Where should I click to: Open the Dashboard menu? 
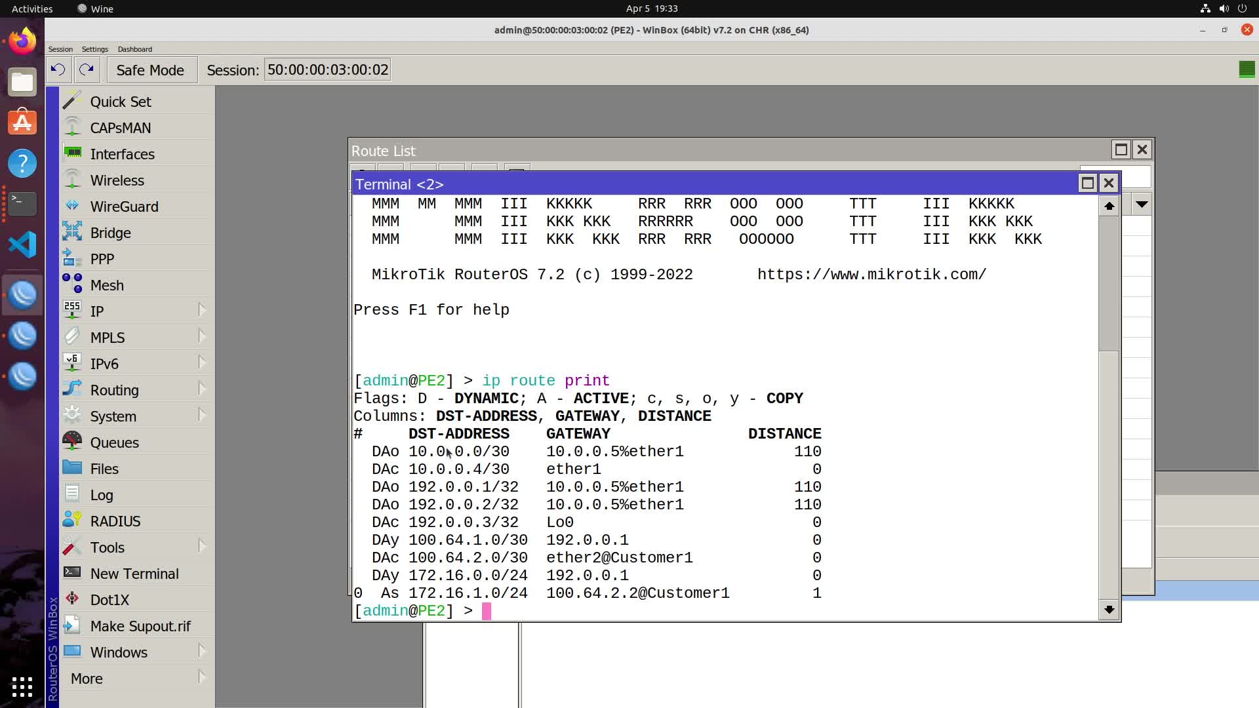click(135, 49)
